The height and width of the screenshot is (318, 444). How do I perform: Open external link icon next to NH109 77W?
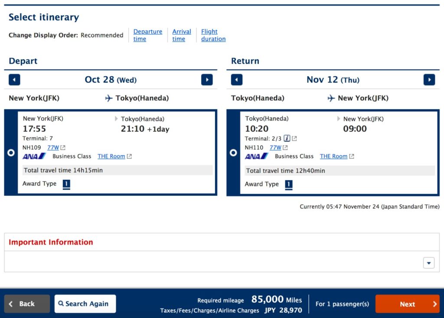(63, 148)
